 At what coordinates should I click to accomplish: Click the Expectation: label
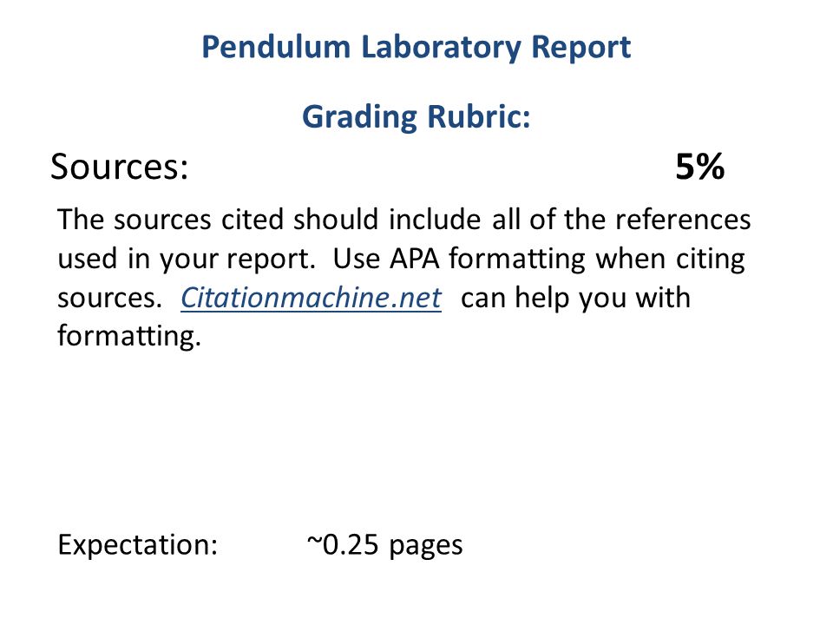pos(138,545)
